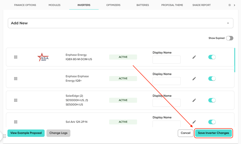
Task: Grab drag handle of Enphase IQ8X-80-M-DOM-US row
Action: [15, 57]
